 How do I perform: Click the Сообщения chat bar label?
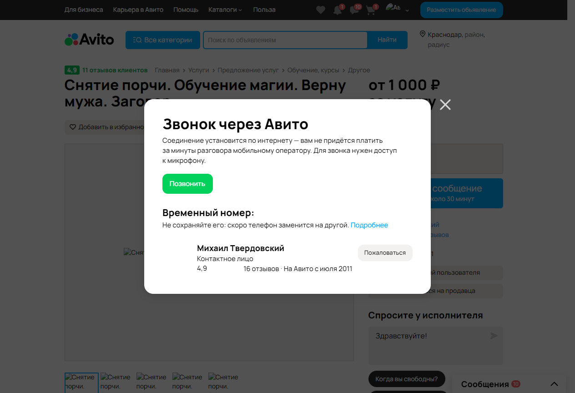(x=485, y=384)
